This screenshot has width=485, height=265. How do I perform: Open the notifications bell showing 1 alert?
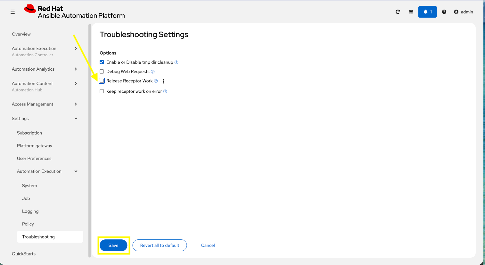coord(427,12)
